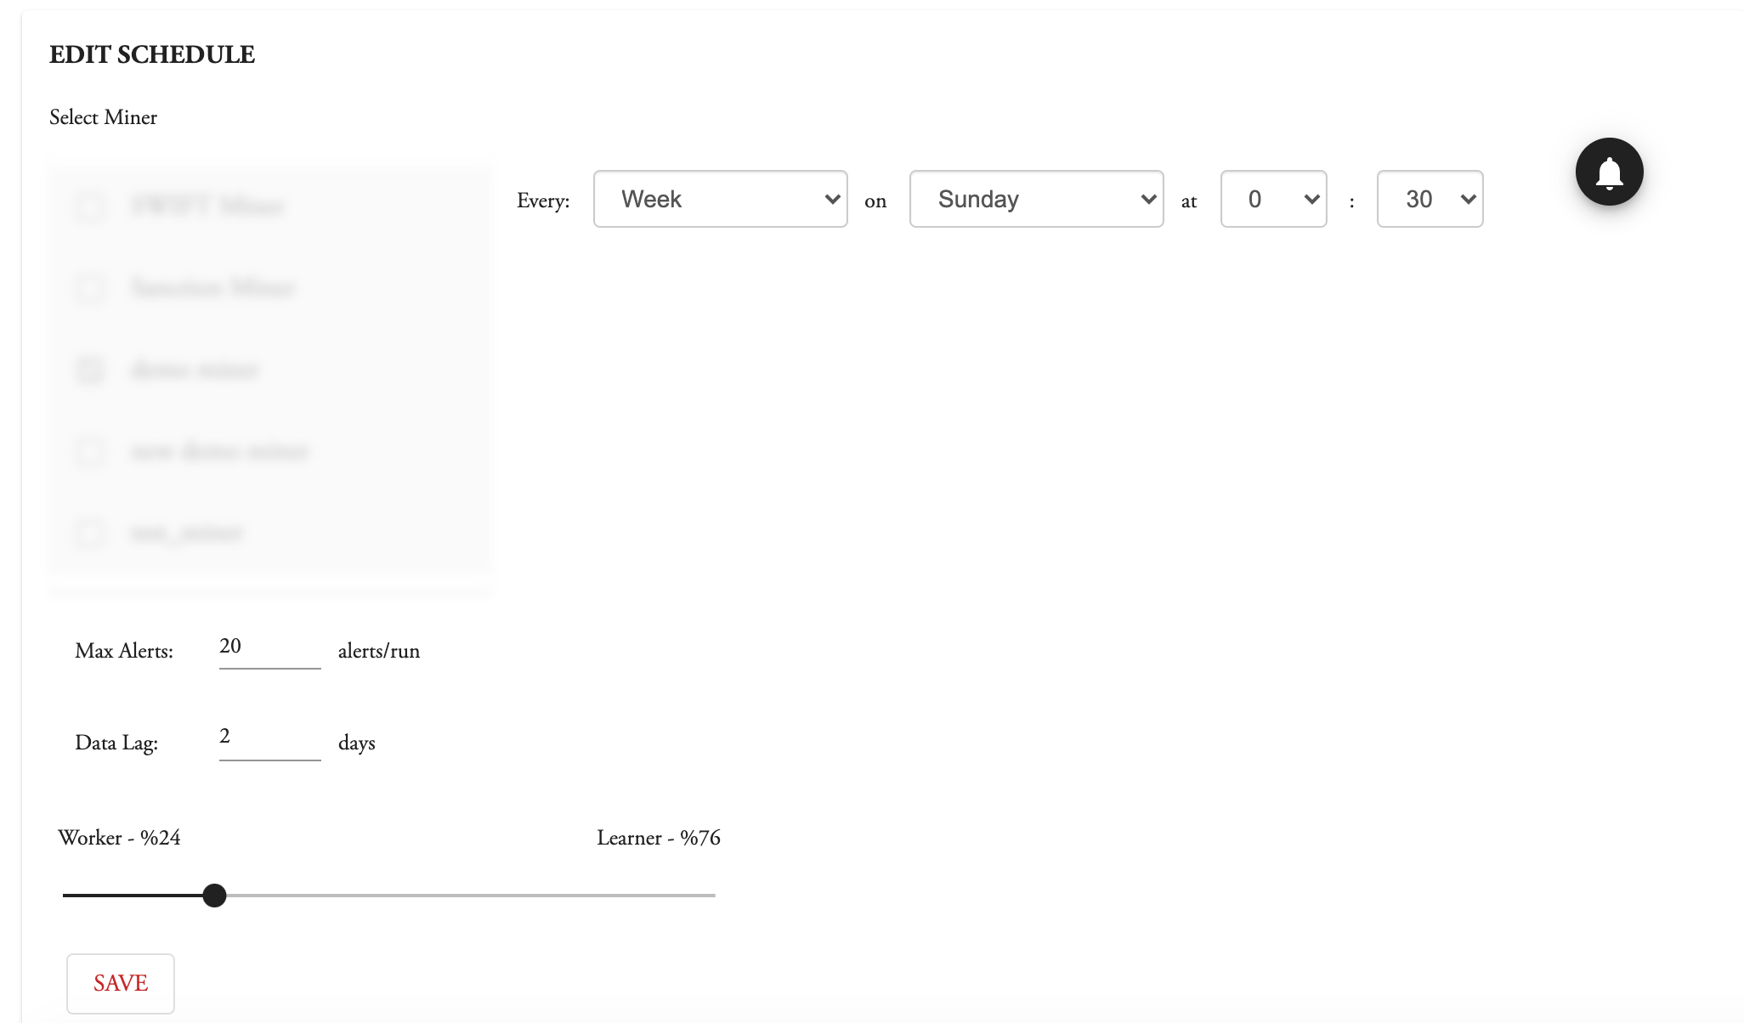Viewport: 1744px width, 1023px height.
Task: Click the Learner - %76 label
Action: (658, 838)
